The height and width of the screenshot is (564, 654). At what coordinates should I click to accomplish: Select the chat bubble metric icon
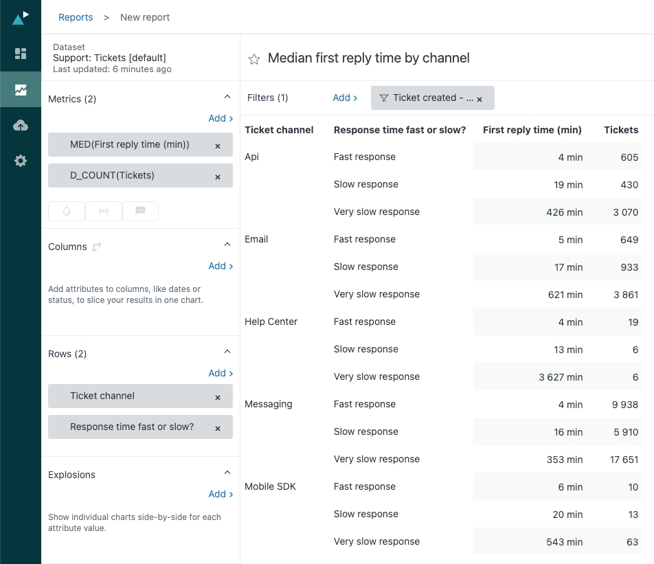[140, 211]
